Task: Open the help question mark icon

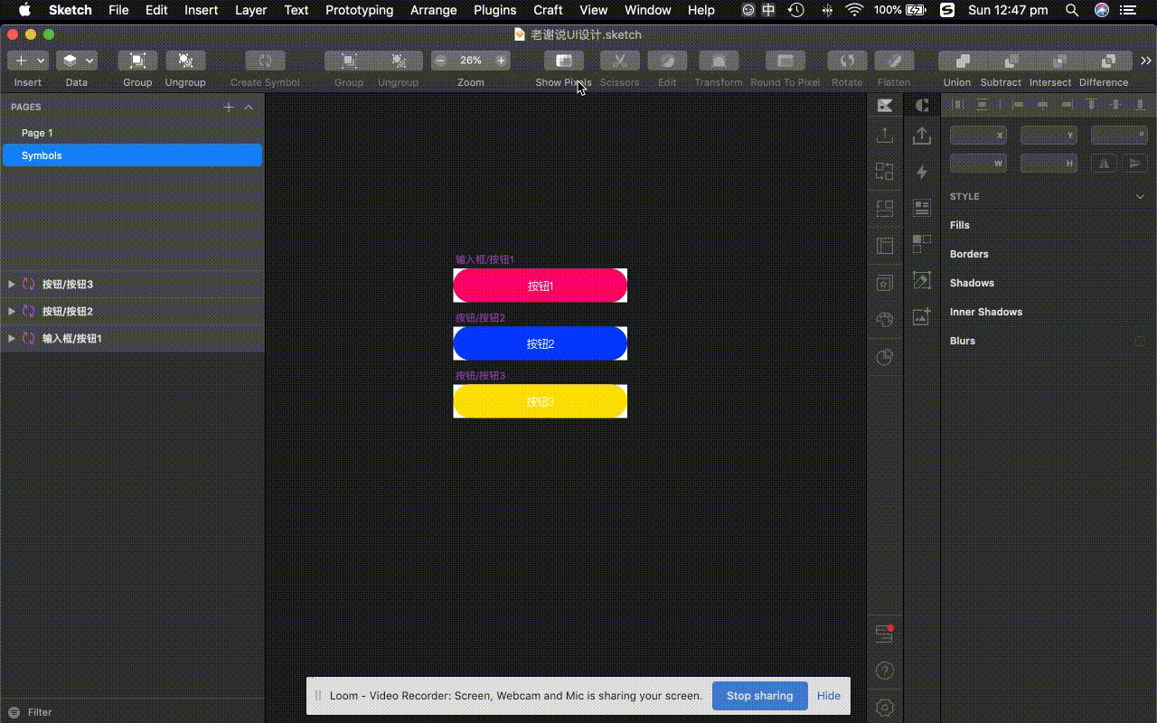Action: point(885,671)
